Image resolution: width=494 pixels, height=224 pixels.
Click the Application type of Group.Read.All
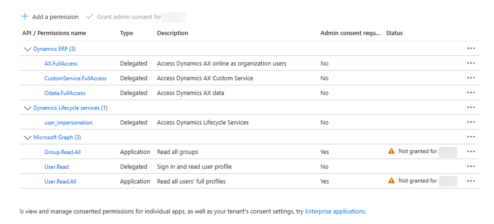135,152
